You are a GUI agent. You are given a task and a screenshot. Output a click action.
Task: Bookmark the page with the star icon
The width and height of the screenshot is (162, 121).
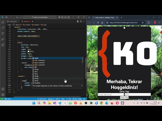143,22
